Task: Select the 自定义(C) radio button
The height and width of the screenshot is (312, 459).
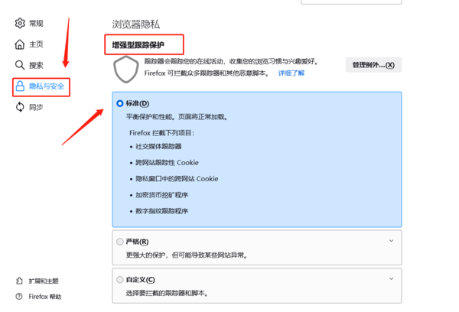Action: click(x=120, y=280)
